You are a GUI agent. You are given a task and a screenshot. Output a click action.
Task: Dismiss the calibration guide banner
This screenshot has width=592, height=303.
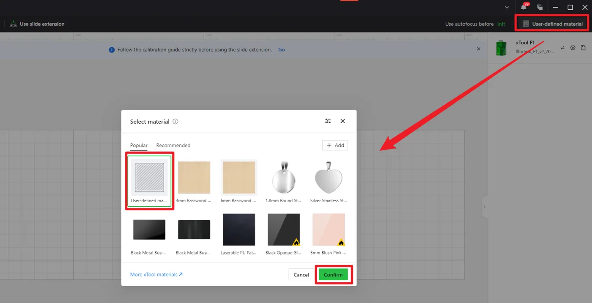pos(479,49)
